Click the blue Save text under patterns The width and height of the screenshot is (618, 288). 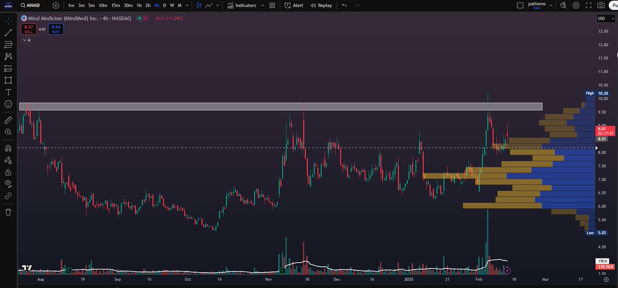pyautogui.click(x=536, y=8)
